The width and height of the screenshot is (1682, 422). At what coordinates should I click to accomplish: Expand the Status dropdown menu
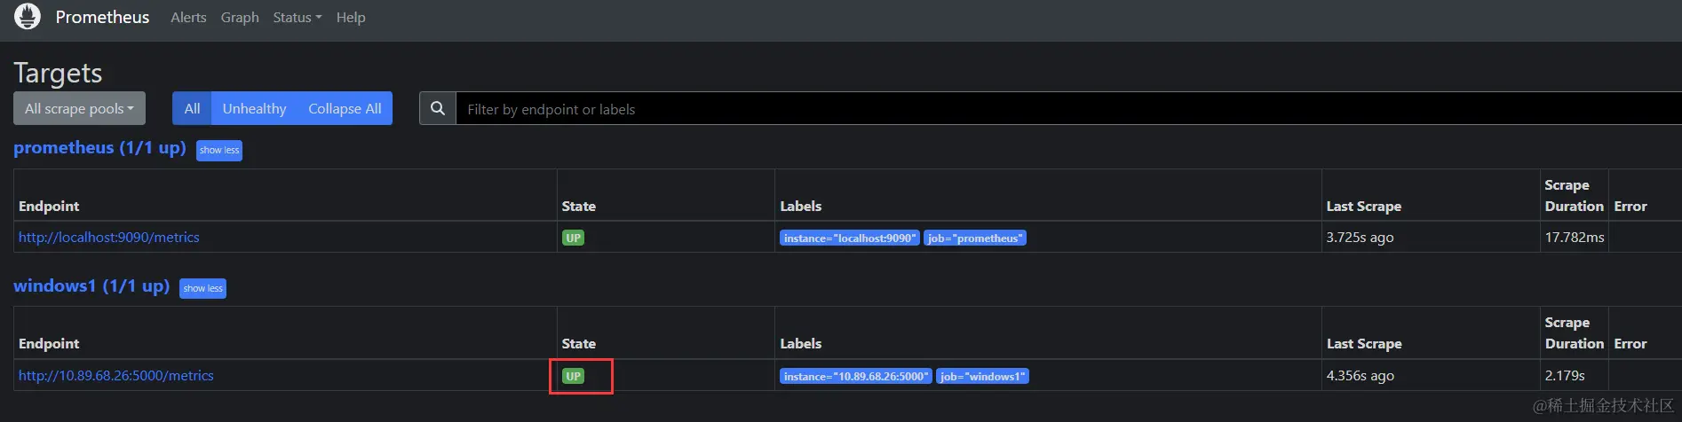pyautogui.click(x=297, y=18)
